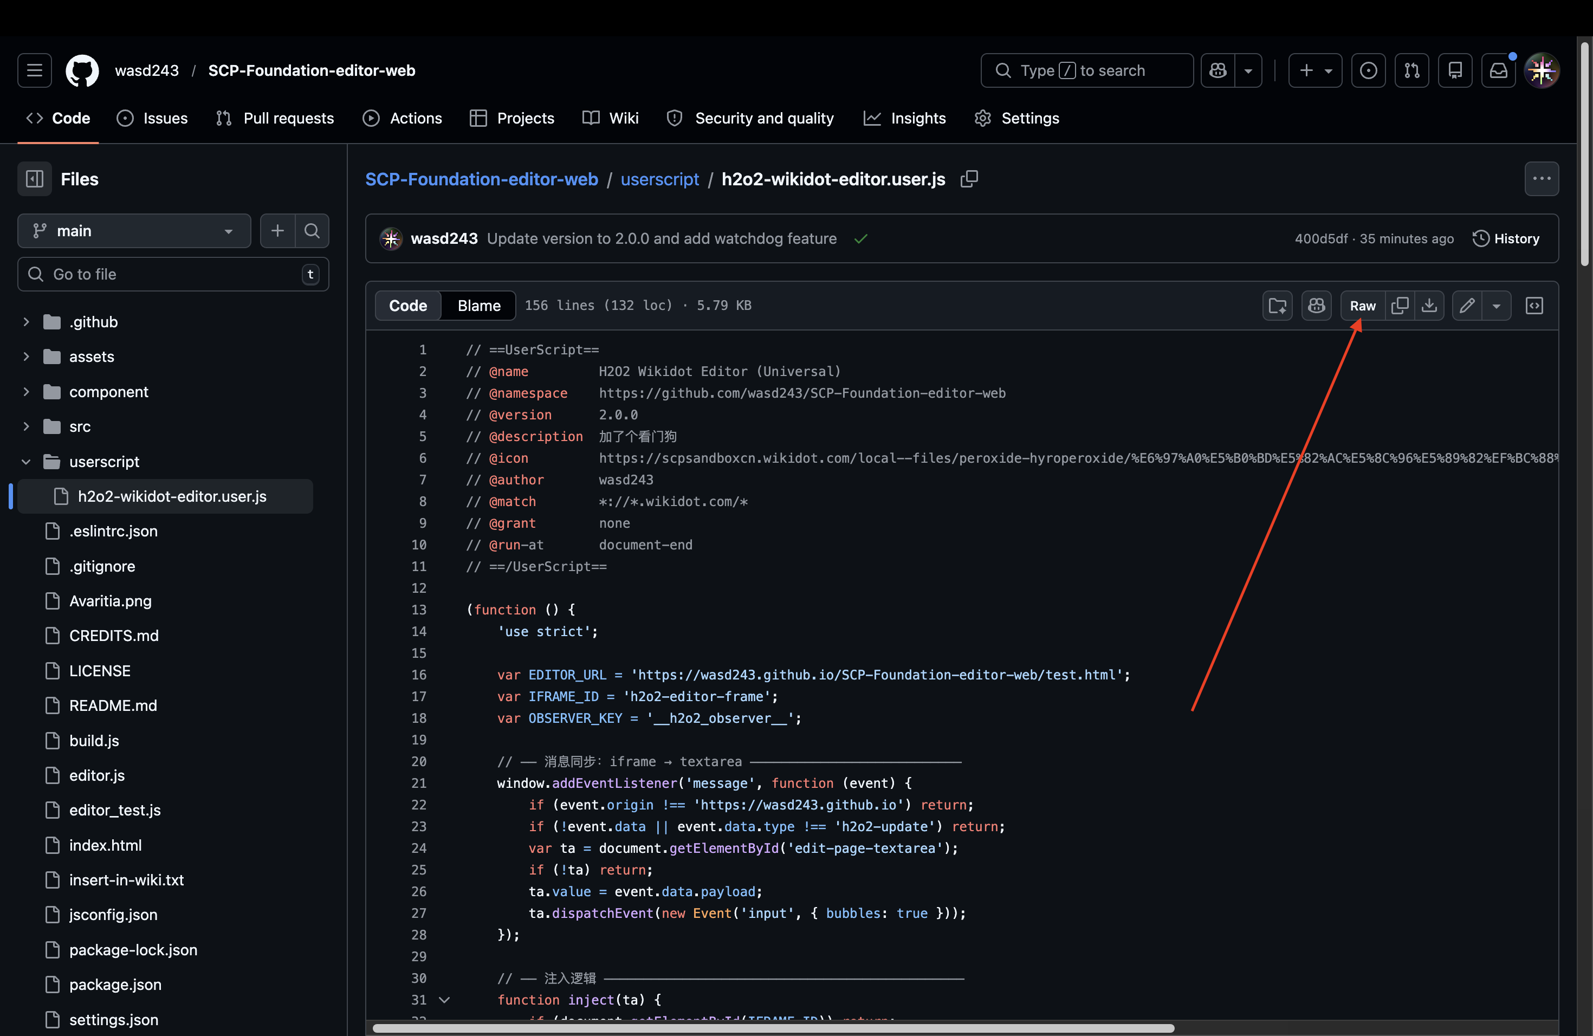Viewport: 1593px width, 1036px height.
Task: Switch to Blame view toggle
Action: coord(478,306)
